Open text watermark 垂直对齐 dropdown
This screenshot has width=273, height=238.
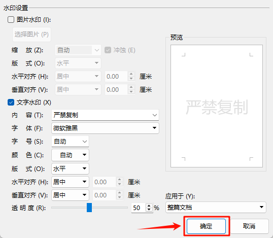(70, 195)
